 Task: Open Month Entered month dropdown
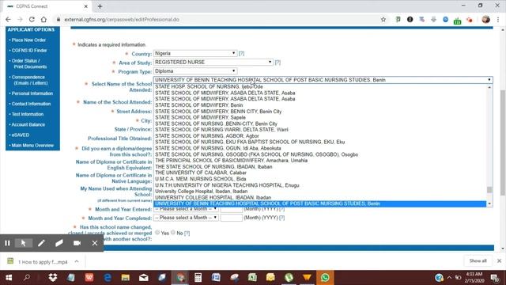[x=186, y=209]
